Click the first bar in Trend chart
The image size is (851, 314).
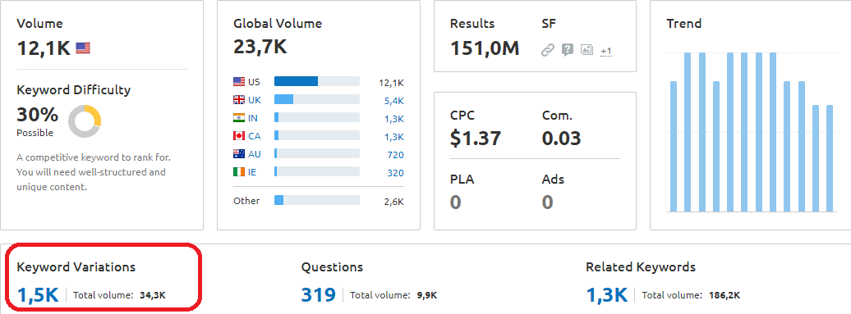[x=674, y=147]
